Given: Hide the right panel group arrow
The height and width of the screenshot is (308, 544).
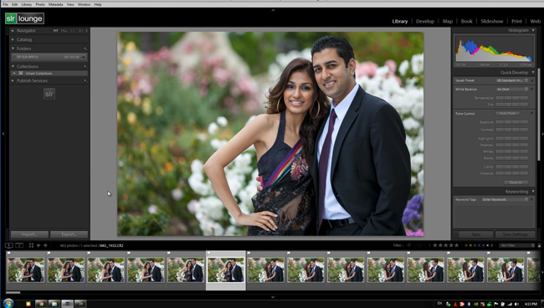Looking at the screenshot, I should click(542, 134).
